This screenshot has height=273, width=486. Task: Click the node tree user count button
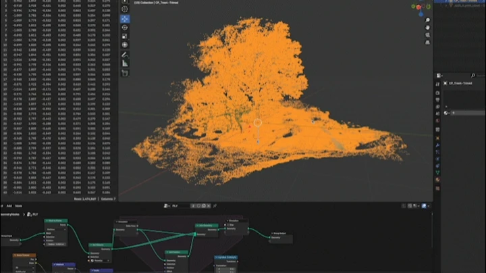tap(193, 205)
